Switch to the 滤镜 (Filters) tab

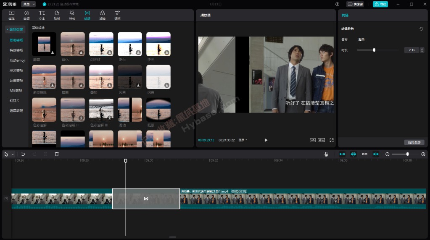point(102,16)
